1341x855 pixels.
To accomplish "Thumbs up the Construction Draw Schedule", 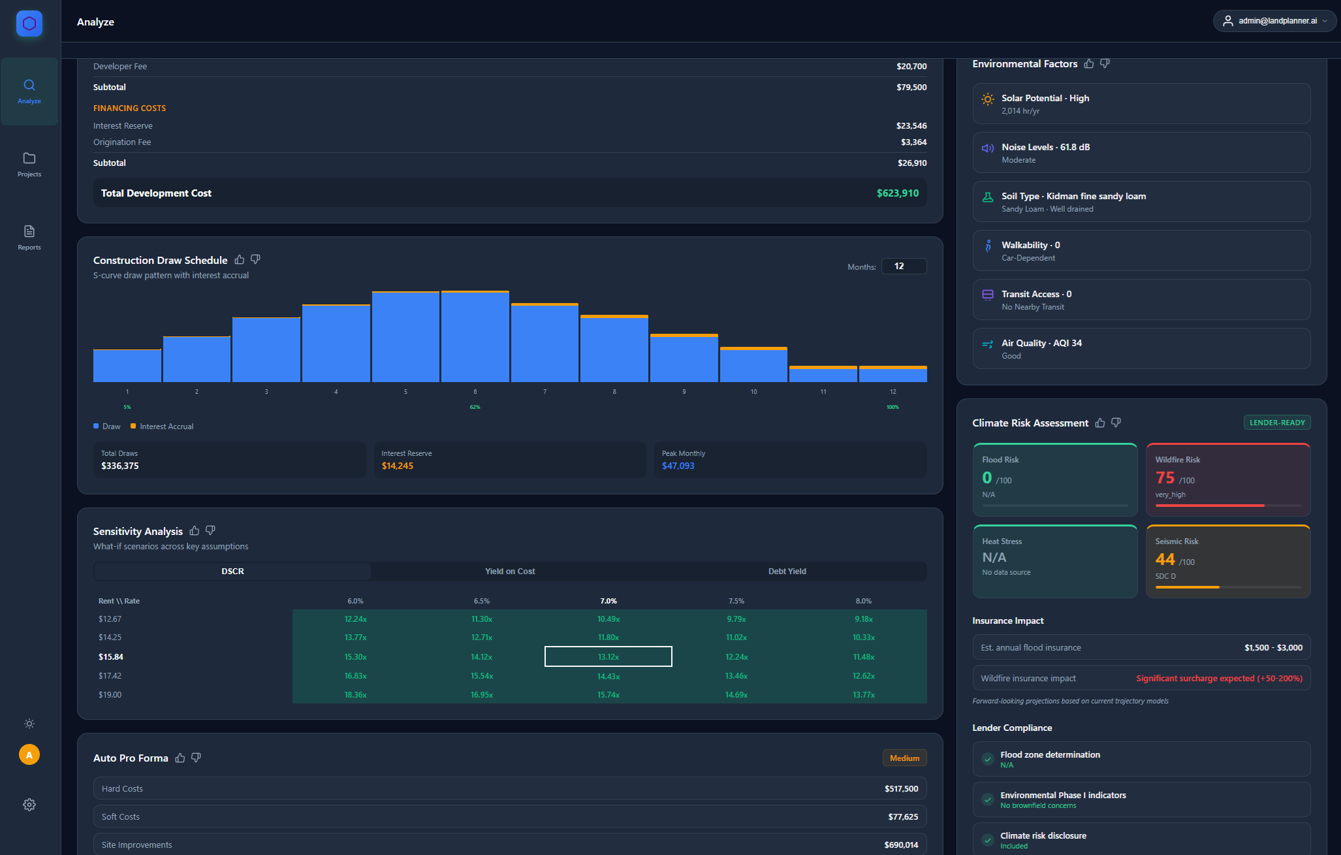I will (x=240, y=259).
